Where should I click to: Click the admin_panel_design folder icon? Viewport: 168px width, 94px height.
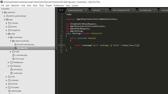[7, 16]
